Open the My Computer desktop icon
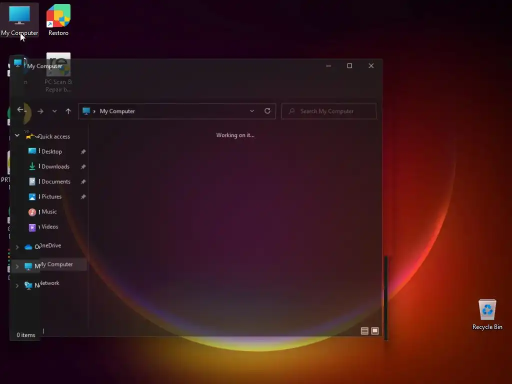The height and width of the screenshot is (384, 512). tap(19, 20)
